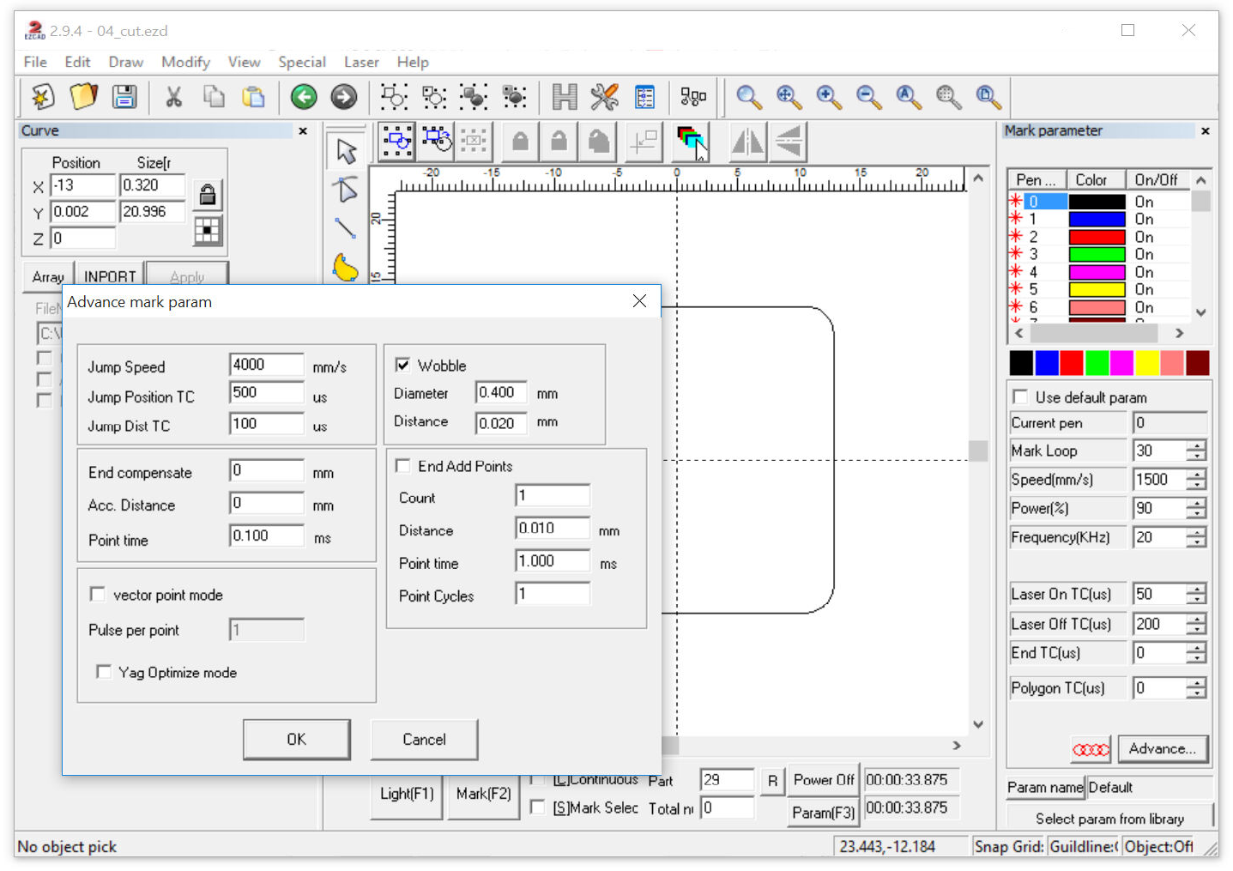Click the Cut scissors icon

[x=173, y=97]
